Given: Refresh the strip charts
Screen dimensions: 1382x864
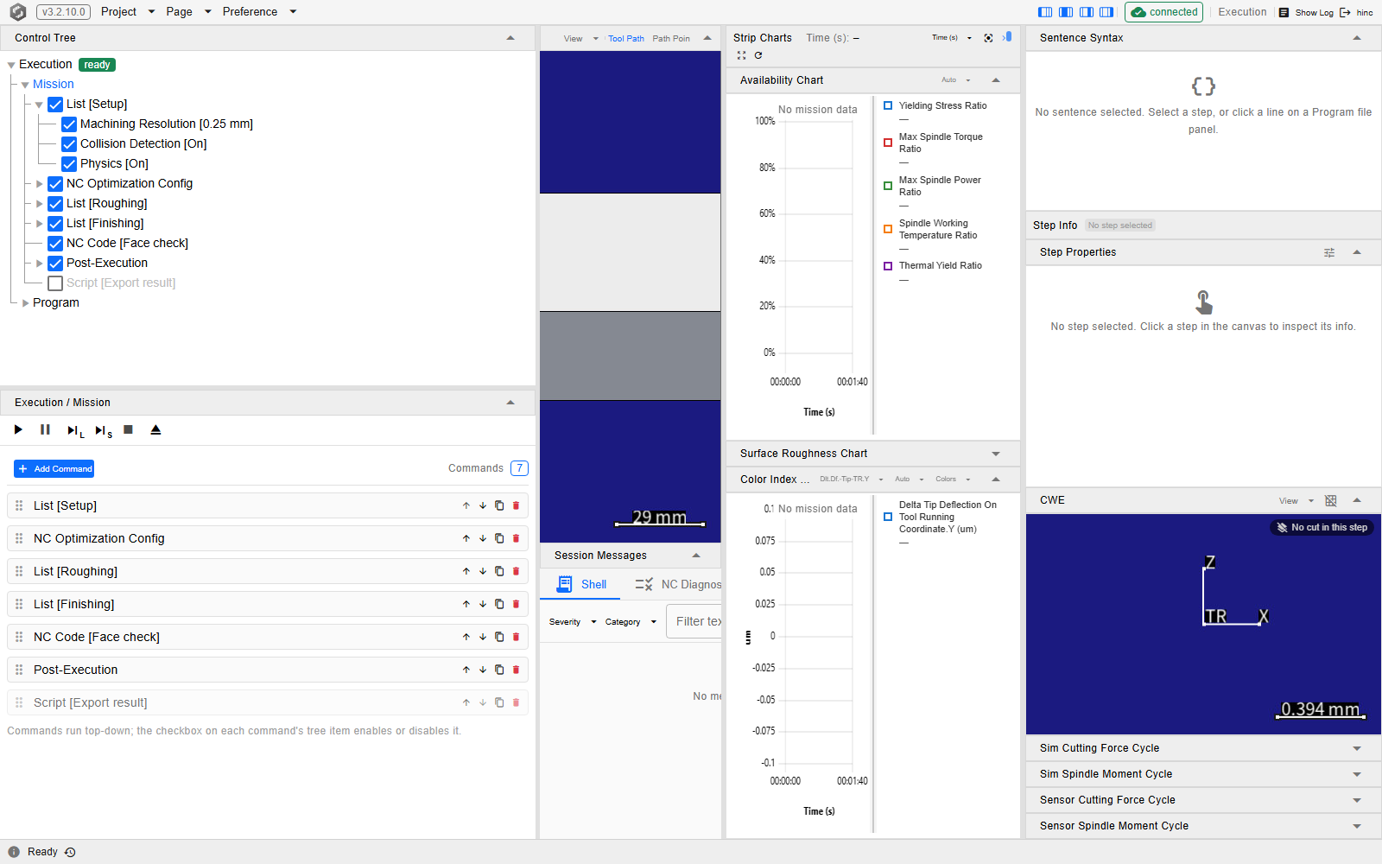Looking at the screenshot, I should coord(758,55).
